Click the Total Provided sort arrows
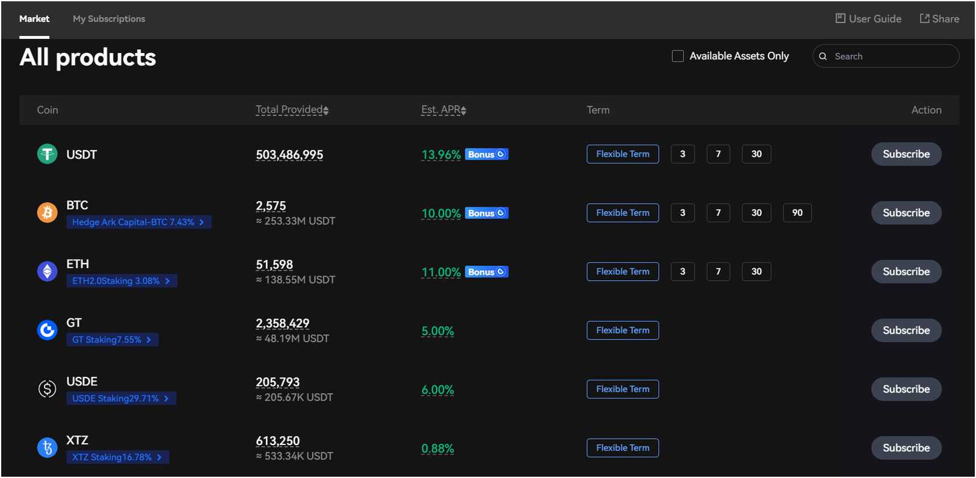976x478 pixels. coord(326,110)
